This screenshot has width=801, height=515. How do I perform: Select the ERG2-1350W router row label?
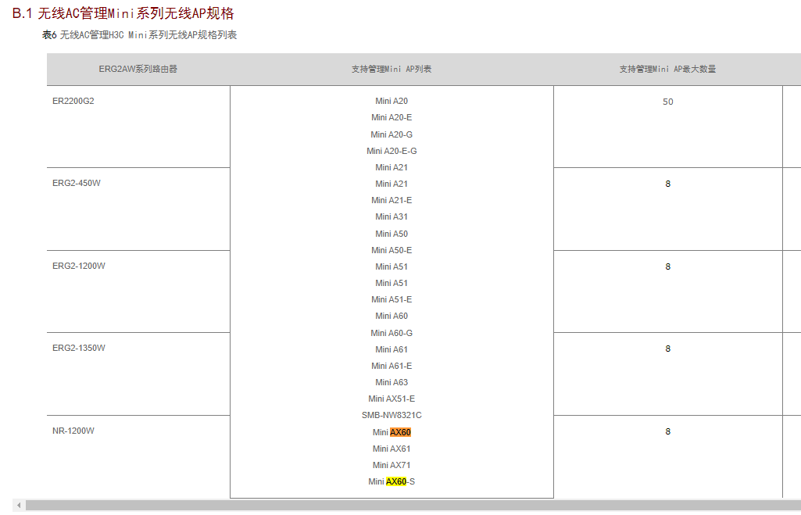tap(79, 348)
